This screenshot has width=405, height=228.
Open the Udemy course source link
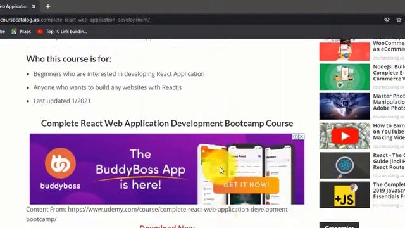(x=158, y=214)
